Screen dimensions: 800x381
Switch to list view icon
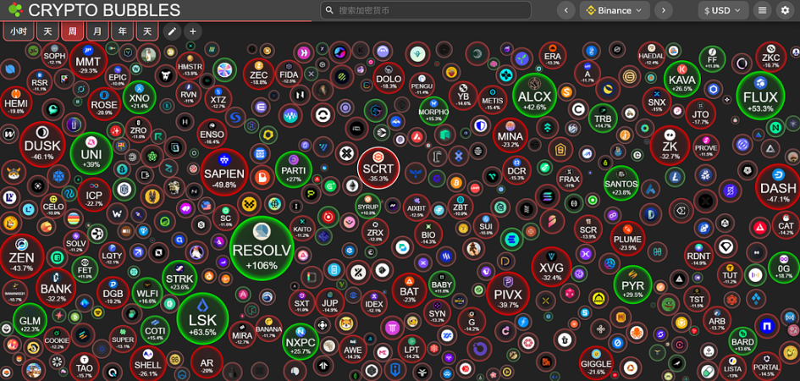(763, 10)
